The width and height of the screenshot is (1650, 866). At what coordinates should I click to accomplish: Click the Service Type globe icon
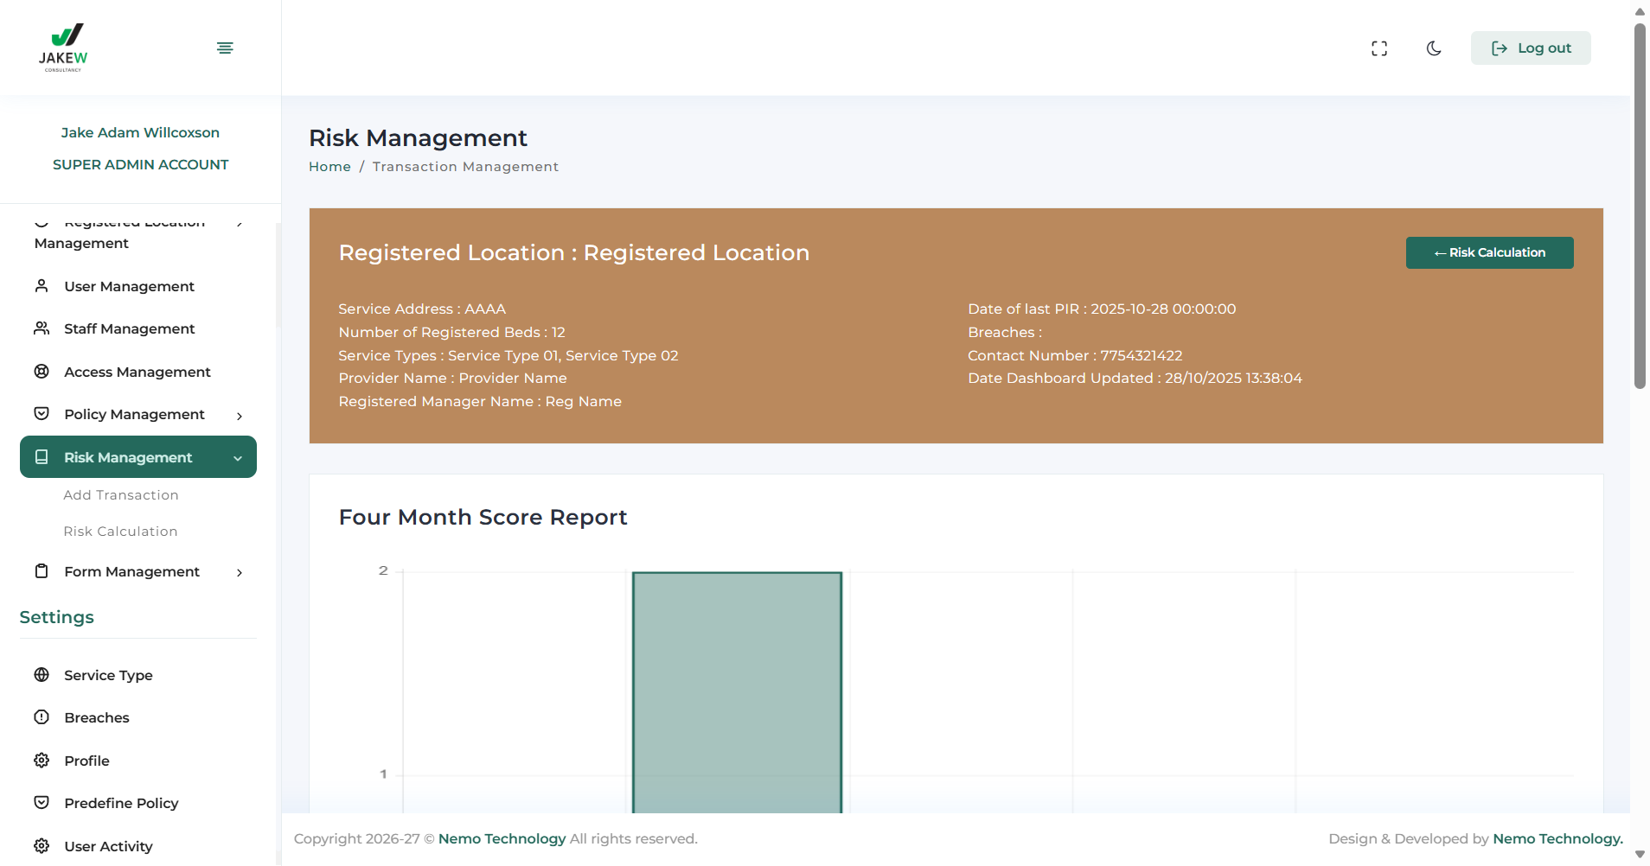tap(42, 675)
